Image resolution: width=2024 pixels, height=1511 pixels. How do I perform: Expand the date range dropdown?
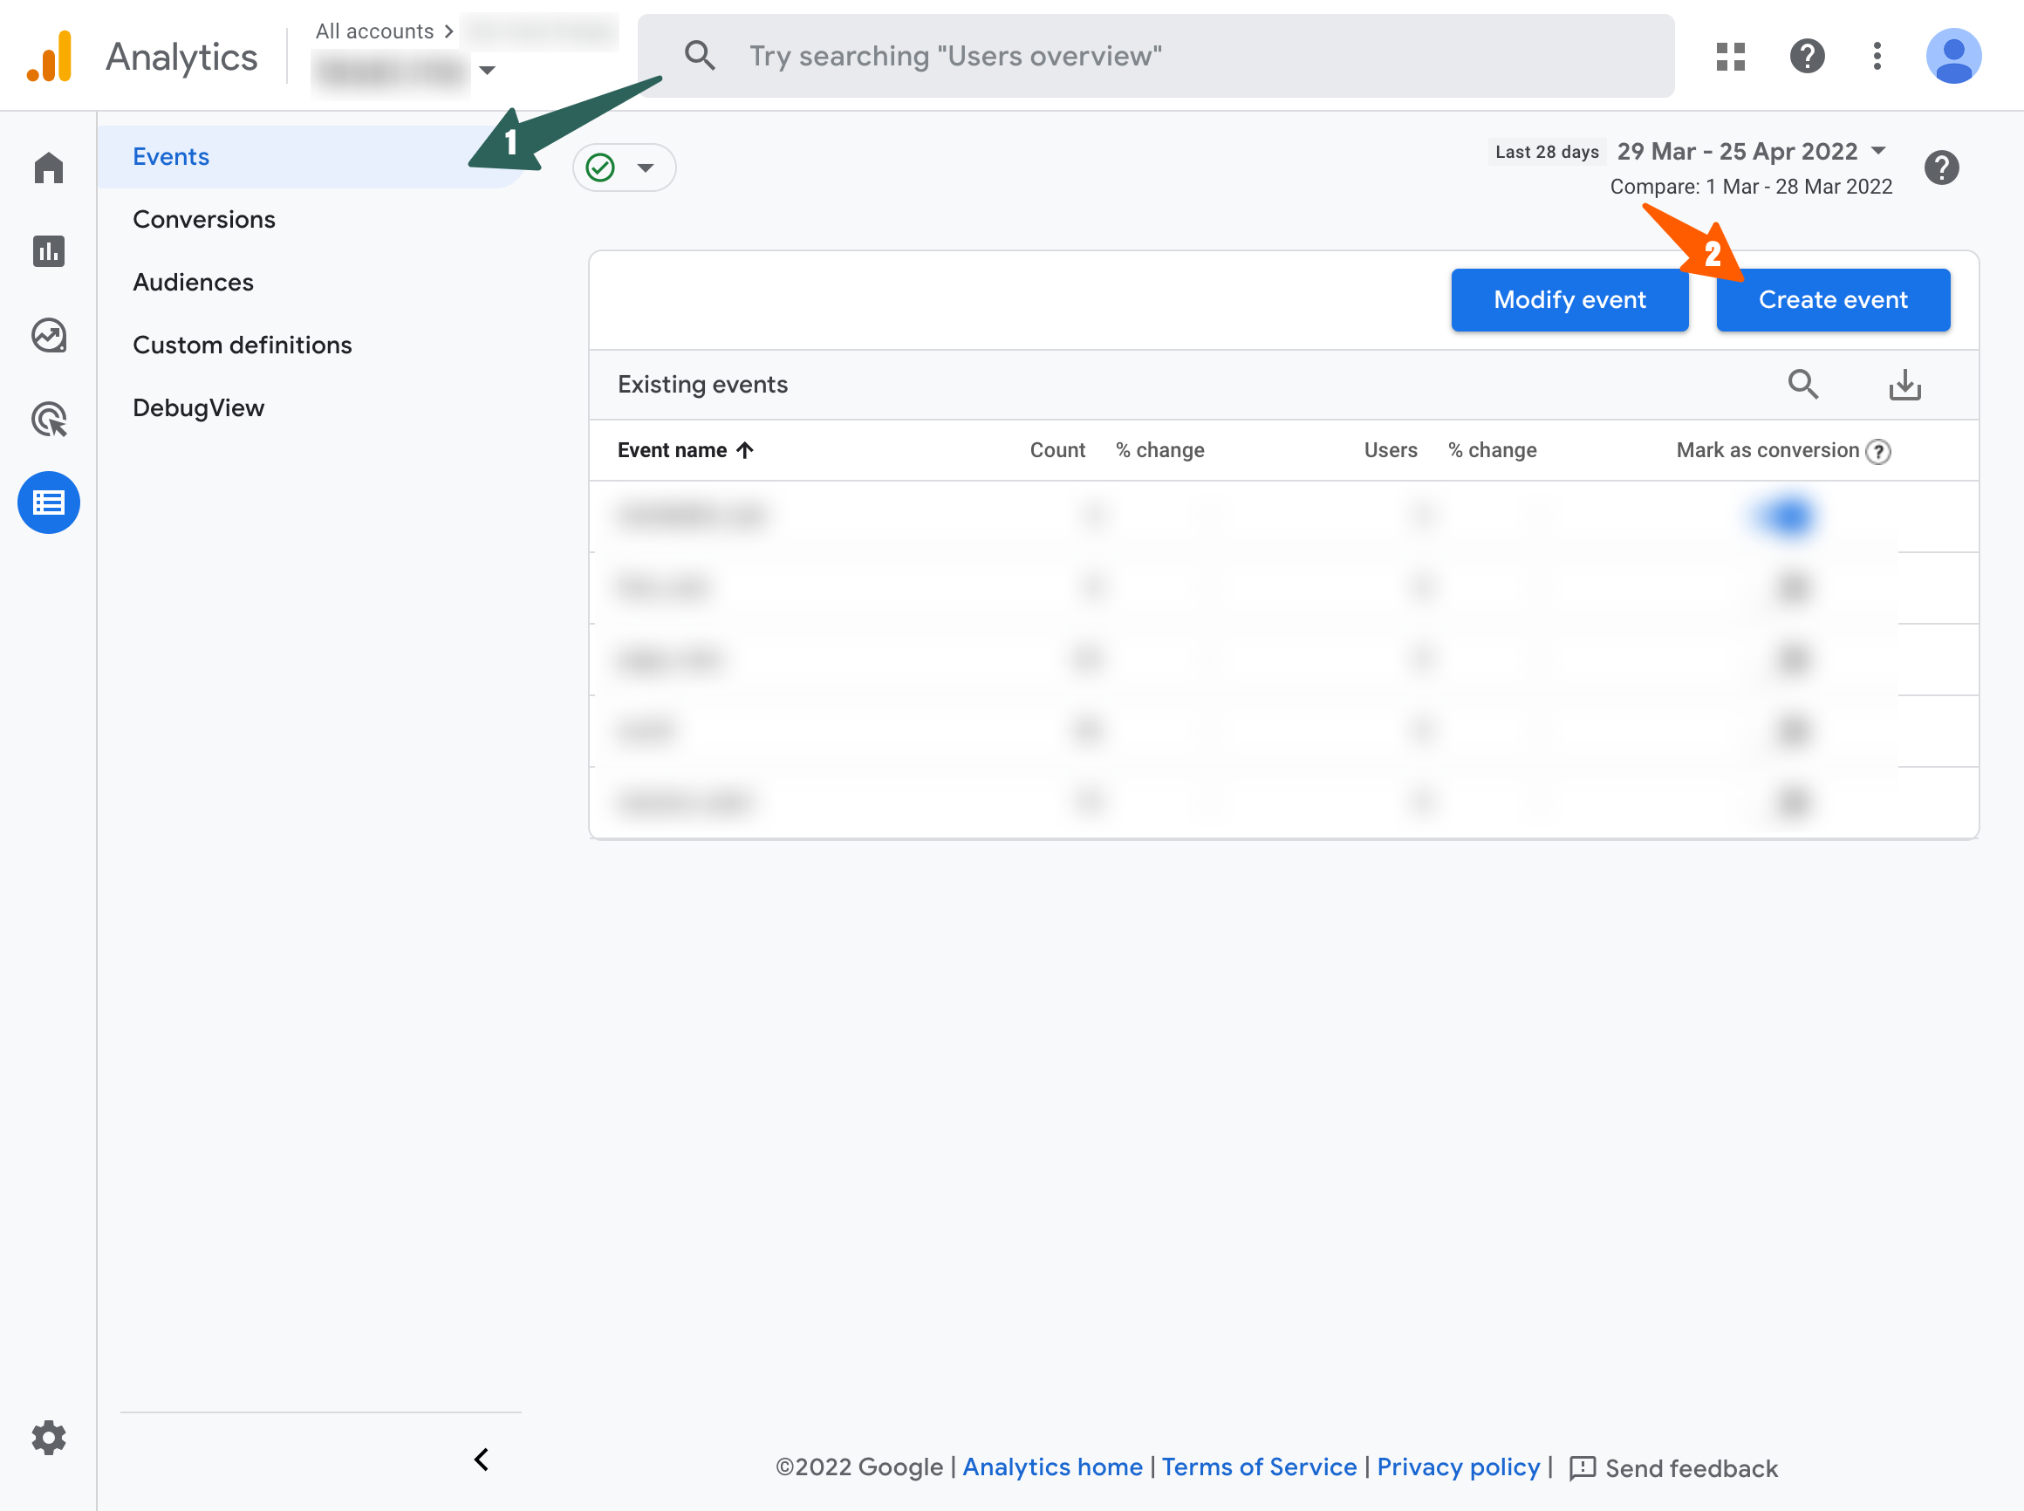click(x=1878, y=151)
